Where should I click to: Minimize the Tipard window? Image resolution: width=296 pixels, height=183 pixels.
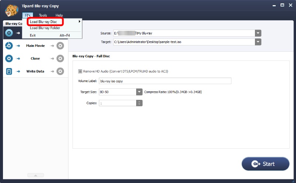[274, 6]
